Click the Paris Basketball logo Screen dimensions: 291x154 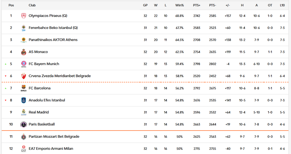tap(24, 124)
